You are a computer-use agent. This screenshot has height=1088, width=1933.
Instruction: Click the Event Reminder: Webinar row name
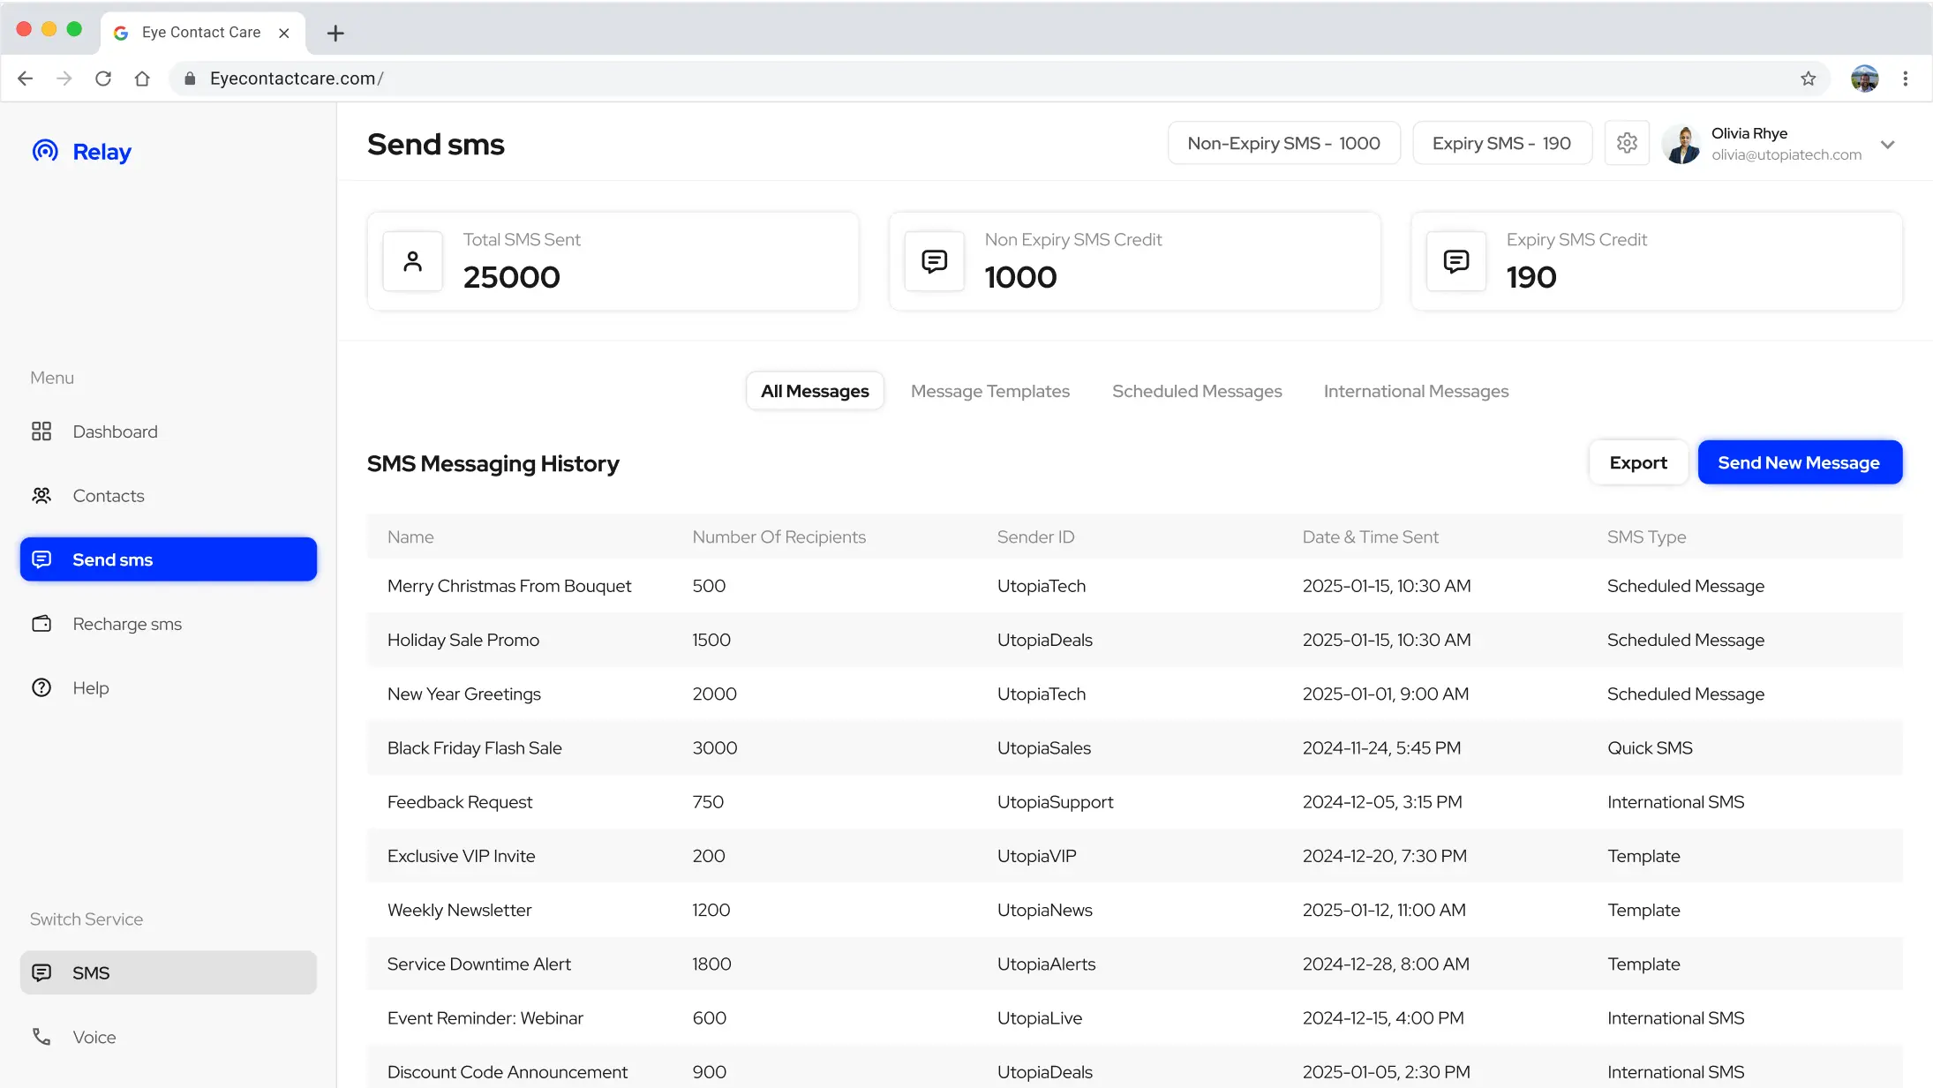pyautogui.click(x=485, y=1018)
